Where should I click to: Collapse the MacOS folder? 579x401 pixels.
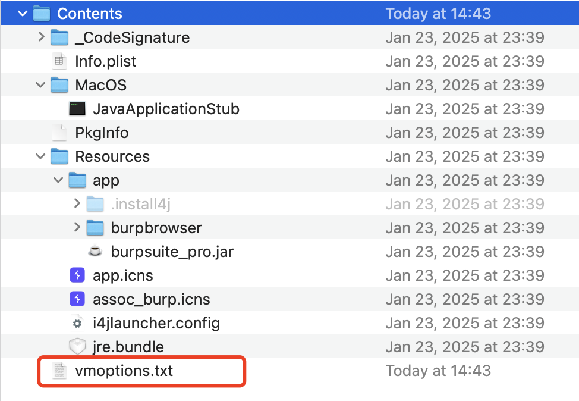(x=40, y=85)
